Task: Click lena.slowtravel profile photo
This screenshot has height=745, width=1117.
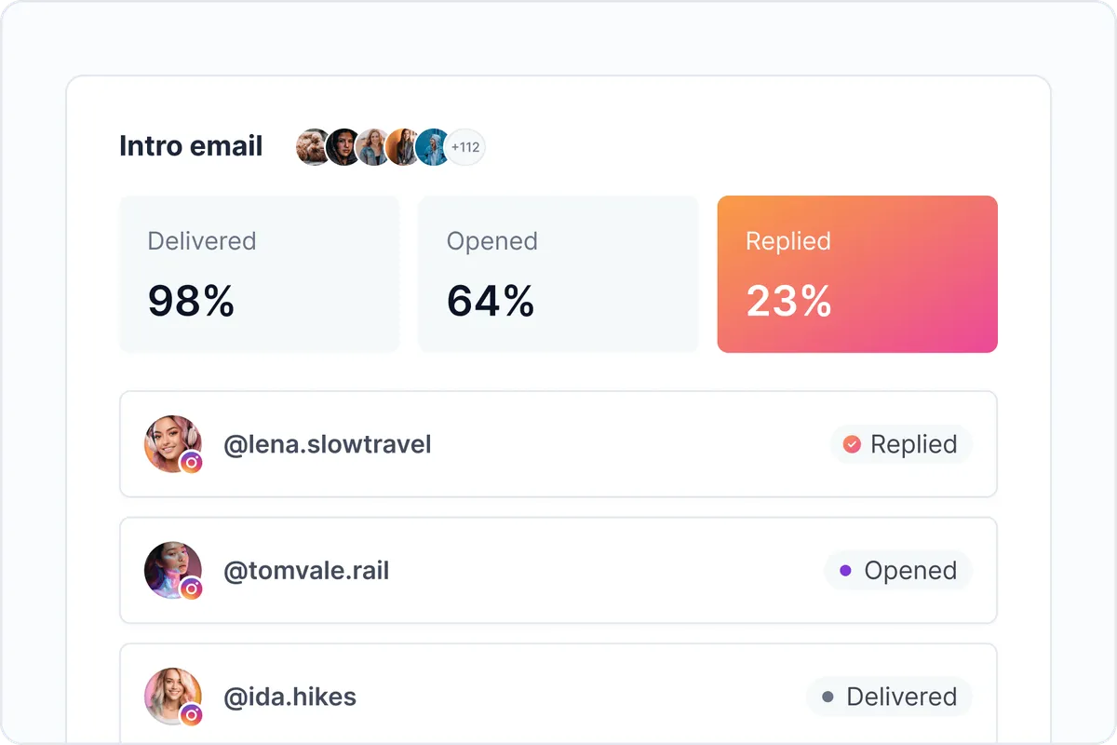Action: point(173,444)
